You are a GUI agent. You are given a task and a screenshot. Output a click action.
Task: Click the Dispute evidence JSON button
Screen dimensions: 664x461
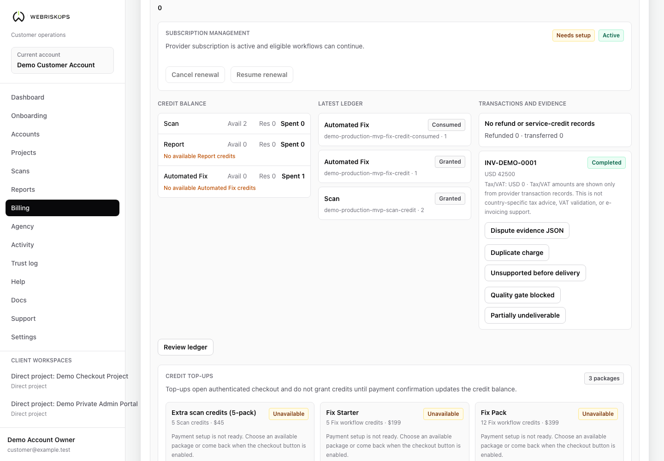(x=527, y=230)
